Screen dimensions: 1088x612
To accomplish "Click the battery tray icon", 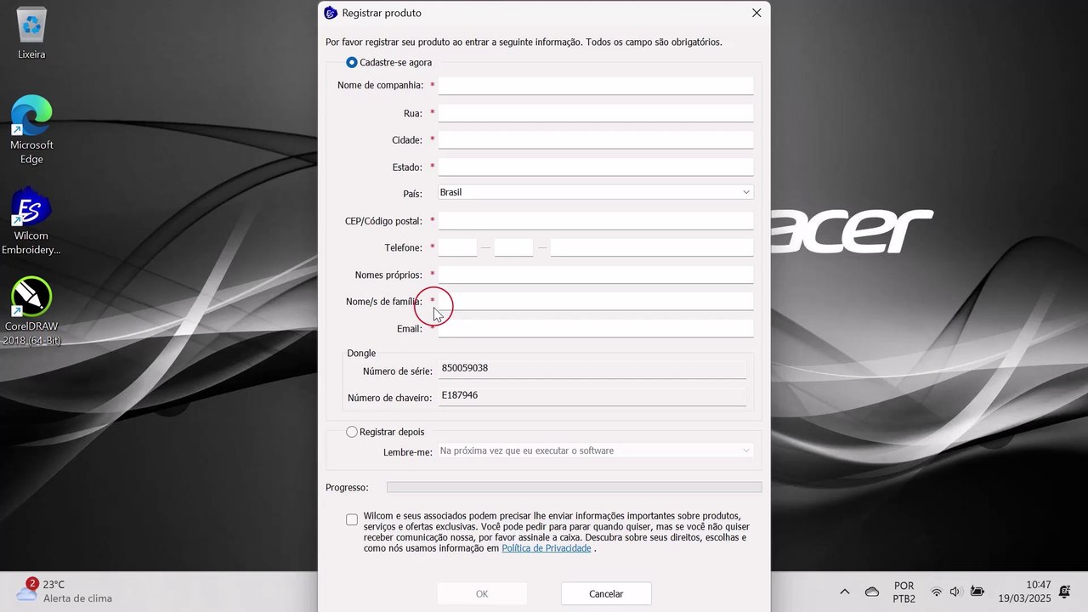I will pos(977,592).
